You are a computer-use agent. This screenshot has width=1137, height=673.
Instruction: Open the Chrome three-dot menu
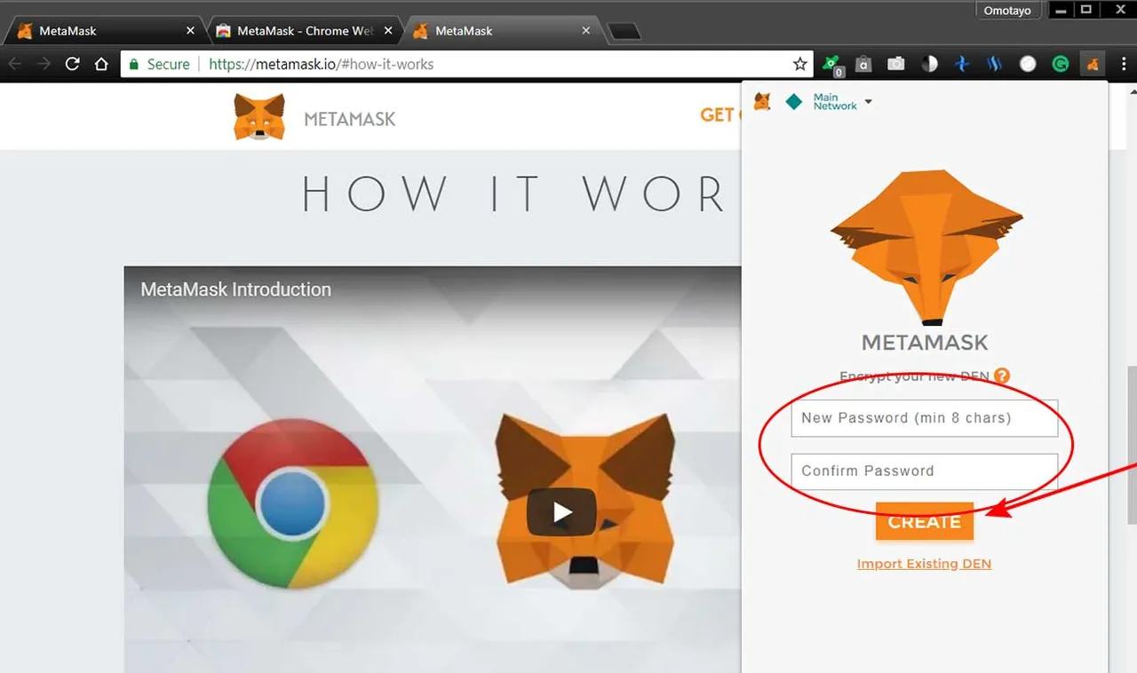(x=1123, y=64)
